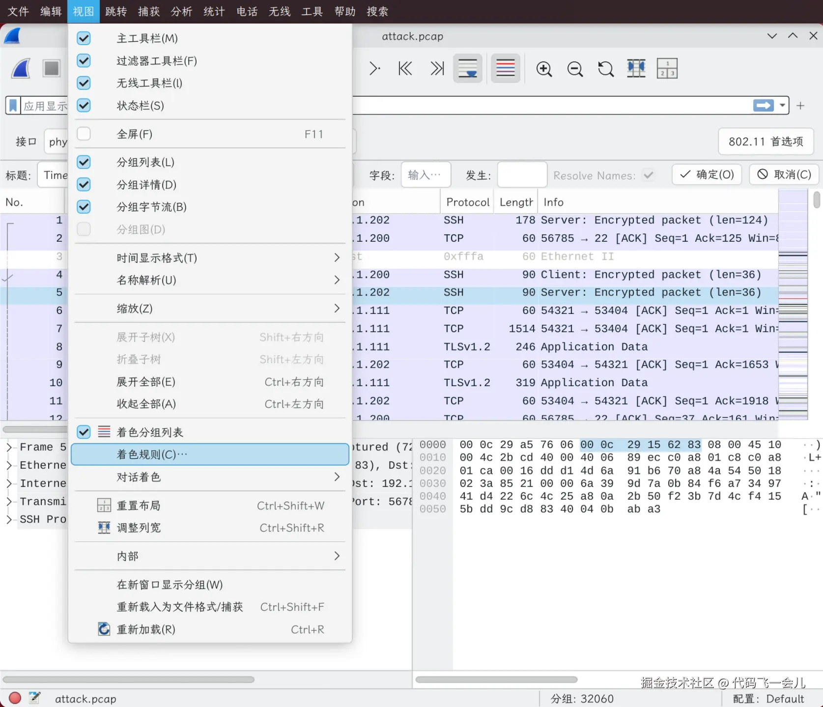
Task: Click the 802.11 首选项 button
Action: [766, 141]
